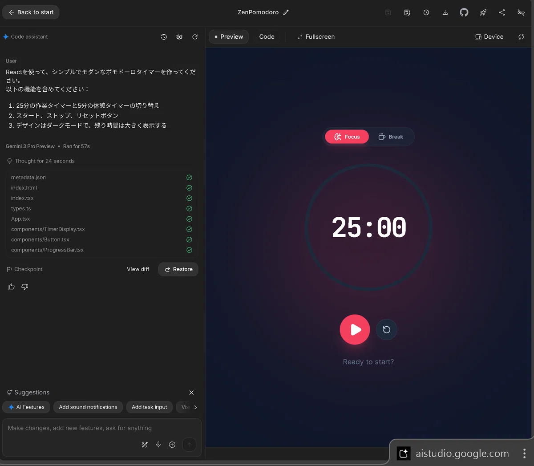Viewport: 534px width, 466px height.
Task: Choose the 'Add sound notifications' suggestion
Action: [88, 407]
